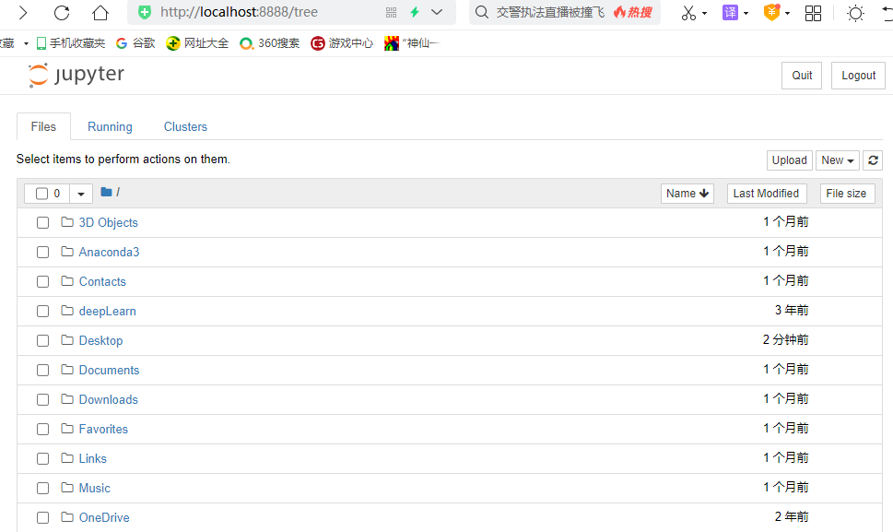The image size is (893, 532).
Task: Switch to the Running tab
Action: (110, 126)
